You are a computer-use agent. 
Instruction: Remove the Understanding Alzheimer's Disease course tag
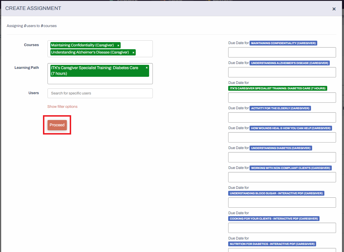[133, 52]
